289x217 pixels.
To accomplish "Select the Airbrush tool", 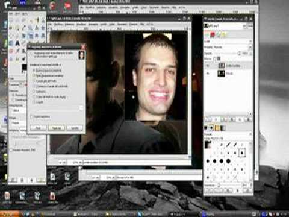I will (x=17, y=51).
